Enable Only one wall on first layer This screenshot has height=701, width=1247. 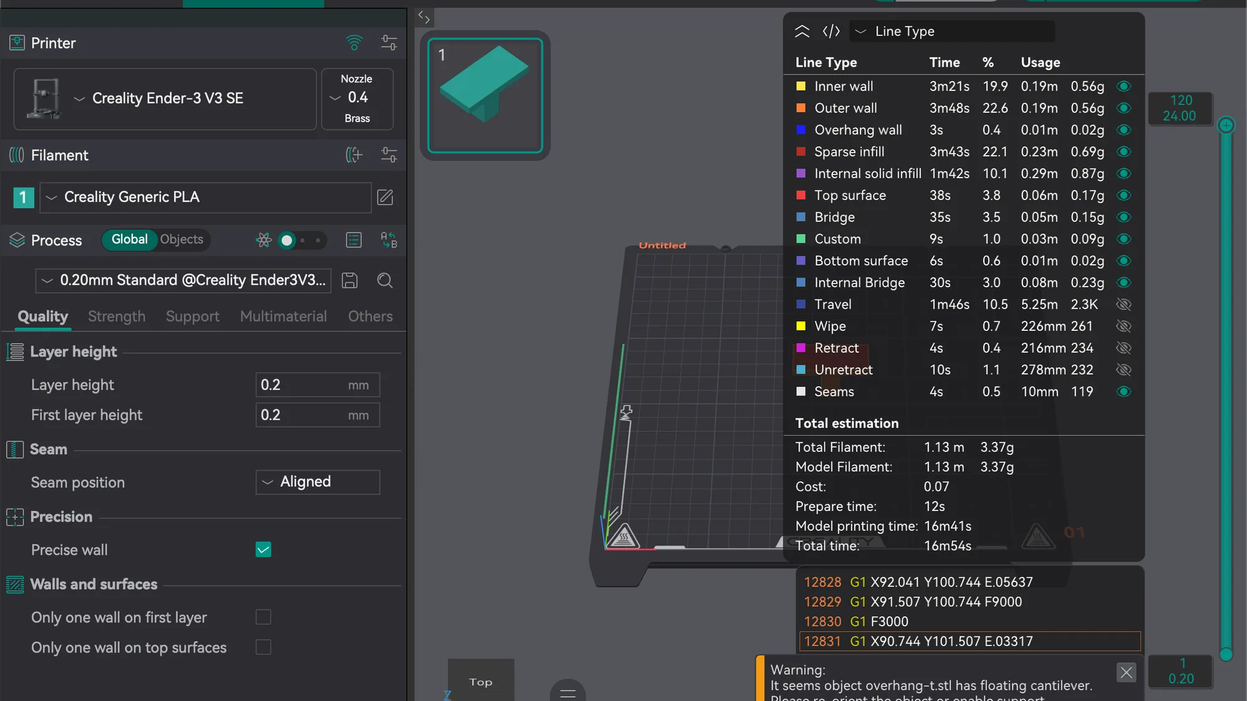click(263, 617)
